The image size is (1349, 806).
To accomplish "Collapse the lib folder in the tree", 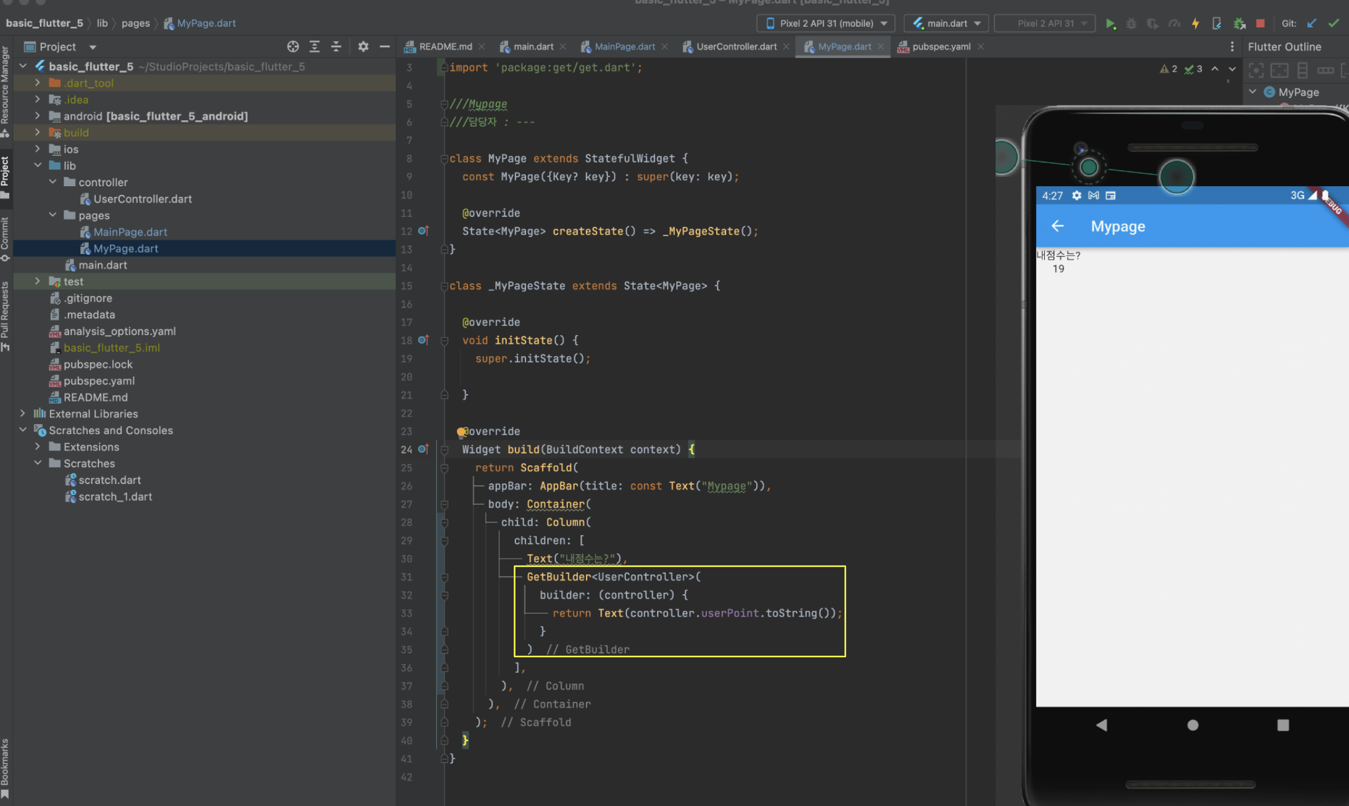I will [x=38, y=166].
